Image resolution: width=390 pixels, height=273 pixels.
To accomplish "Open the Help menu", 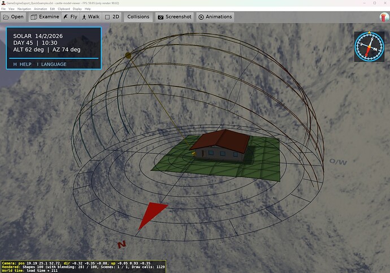I will point(88,8).
